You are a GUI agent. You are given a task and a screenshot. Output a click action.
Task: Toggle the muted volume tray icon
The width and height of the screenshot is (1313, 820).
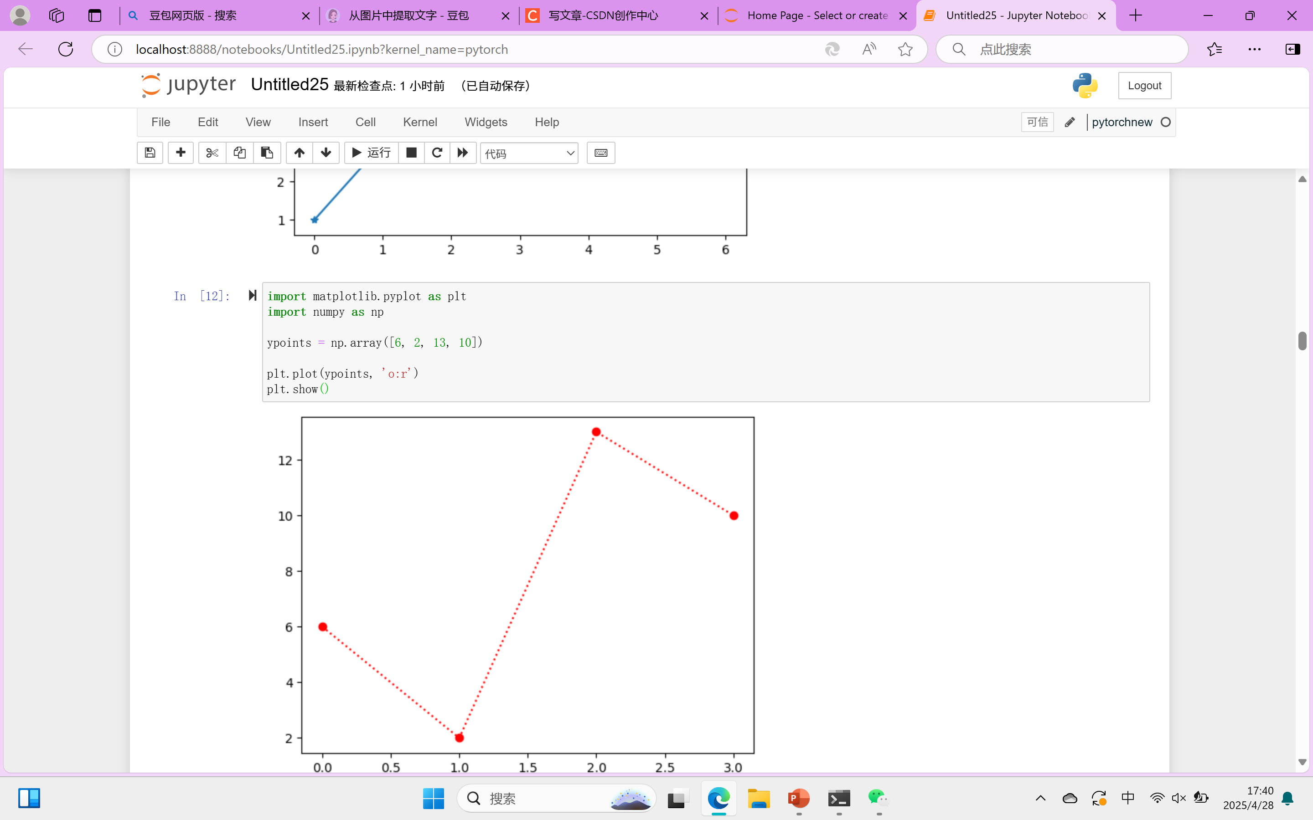click(x=1179, y=798)
